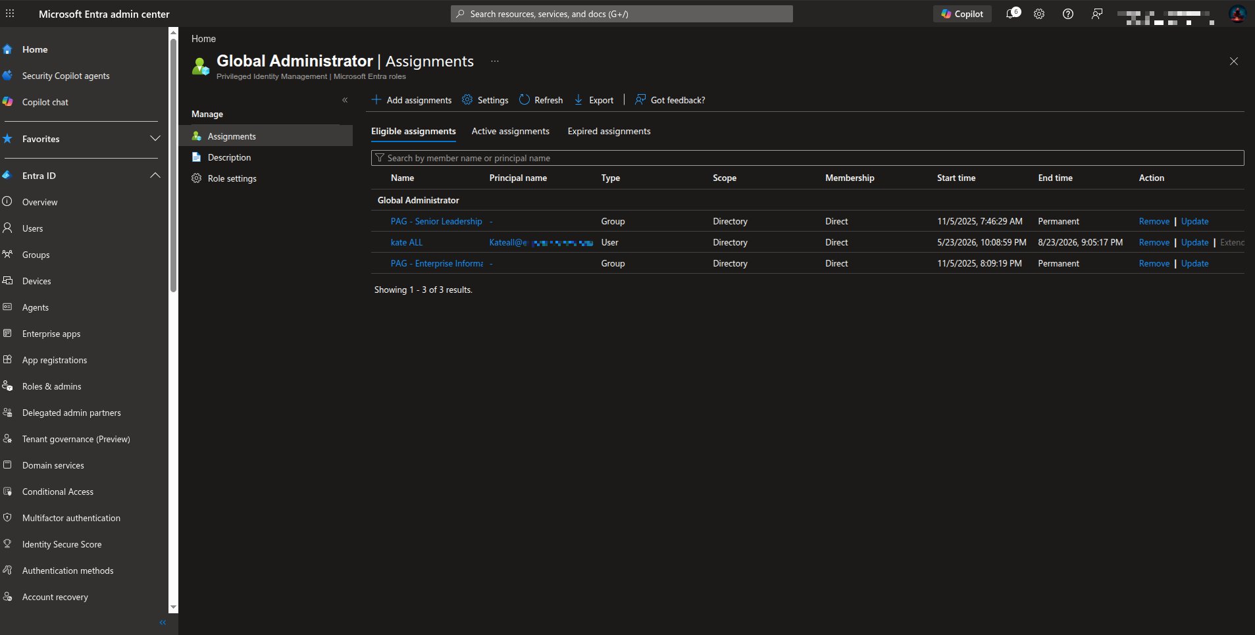Open Copilot chat
The image size is (1255, 635).
click(x=45, y=102)
